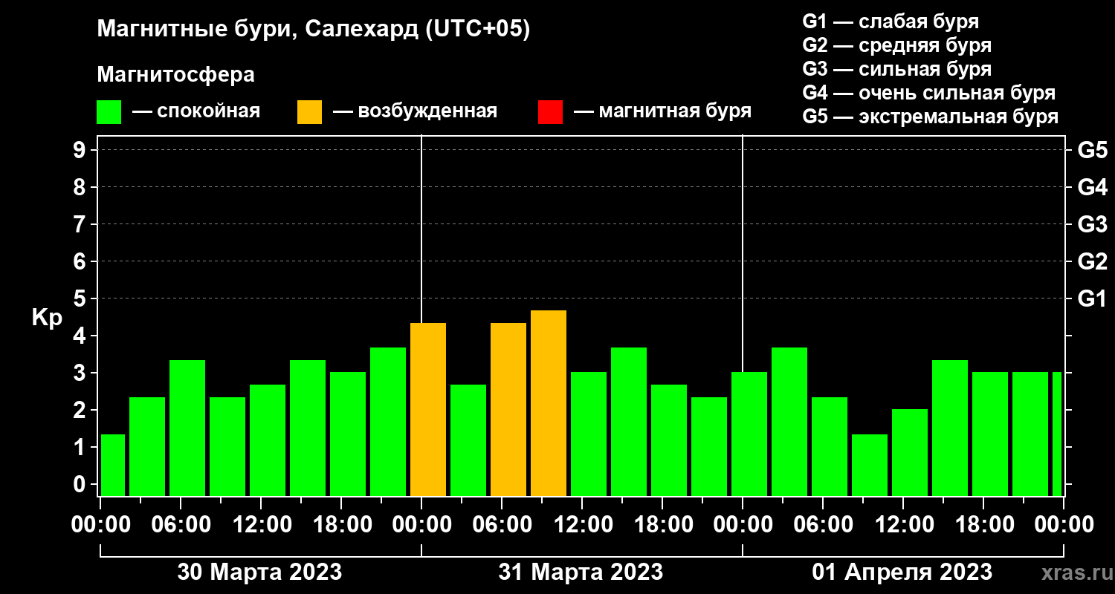
Task: Click the green bar at 12:00–15:00, 01 Апреля
Action: point(910,452)
